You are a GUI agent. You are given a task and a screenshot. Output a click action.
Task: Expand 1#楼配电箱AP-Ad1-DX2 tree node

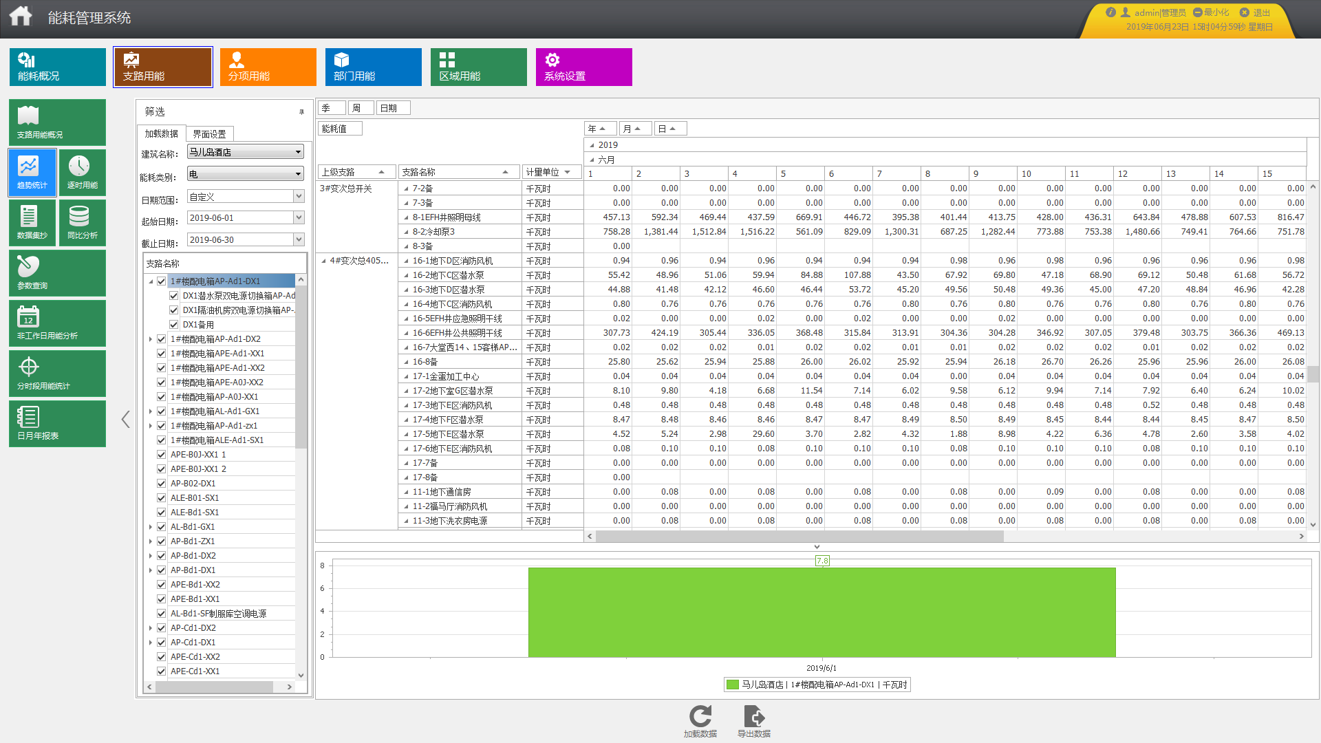[x=151, y=339]
